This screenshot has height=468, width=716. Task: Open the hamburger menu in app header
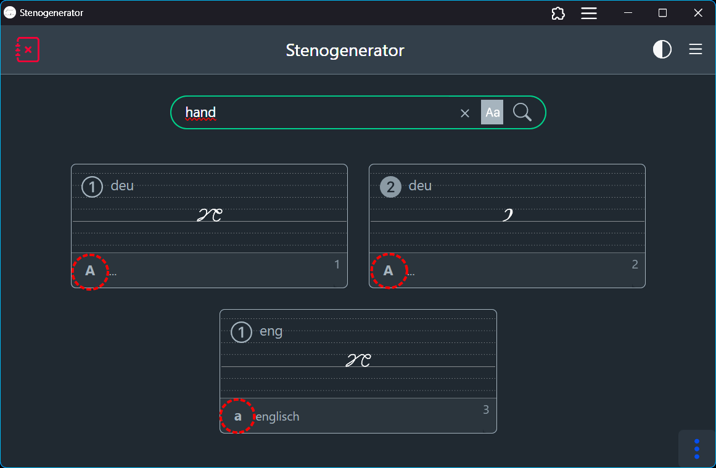(x=695, y=50)
